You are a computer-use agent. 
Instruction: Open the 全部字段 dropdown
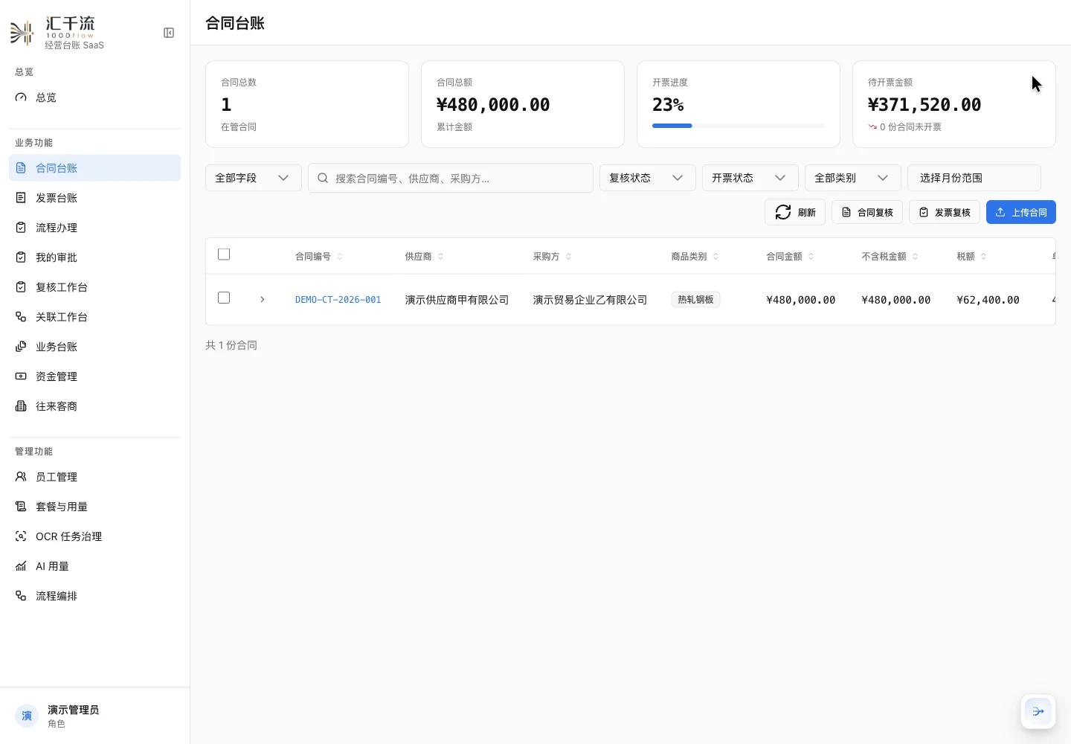253,178
